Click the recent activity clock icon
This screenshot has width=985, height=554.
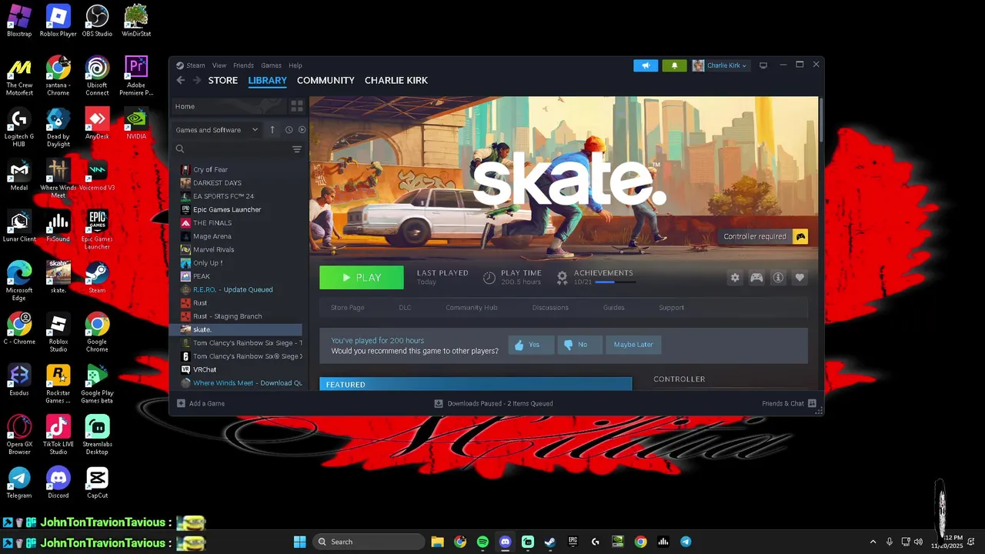click(x=289, y=130)
